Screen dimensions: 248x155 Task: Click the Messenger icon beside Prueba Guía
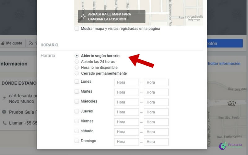tap(4, 112)
